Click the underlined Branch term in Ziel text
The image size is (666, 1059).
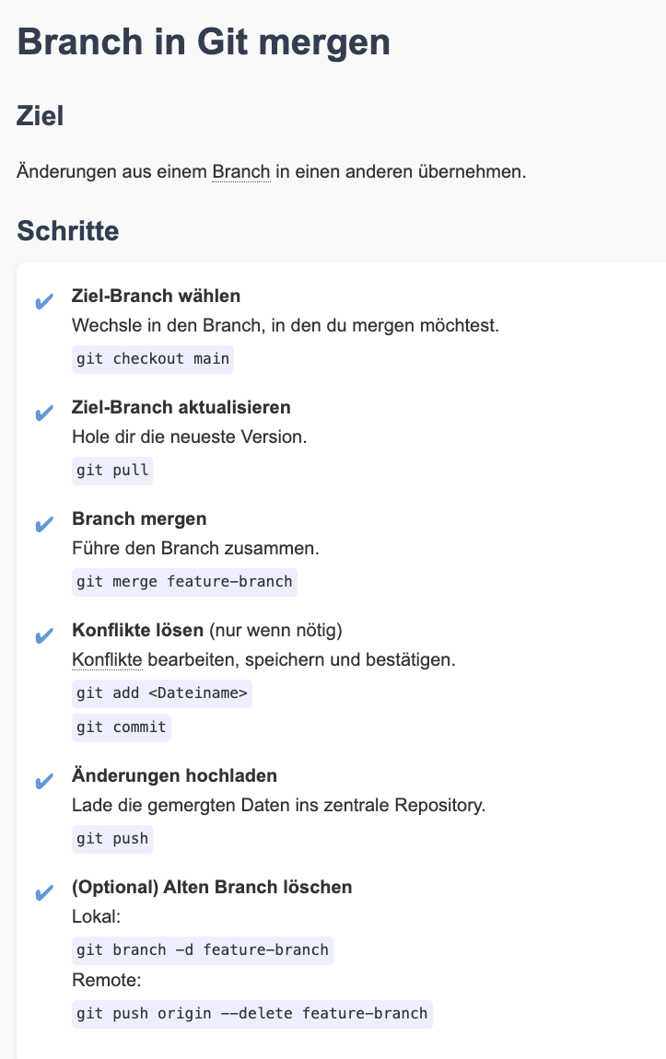[x=240, y=172]
